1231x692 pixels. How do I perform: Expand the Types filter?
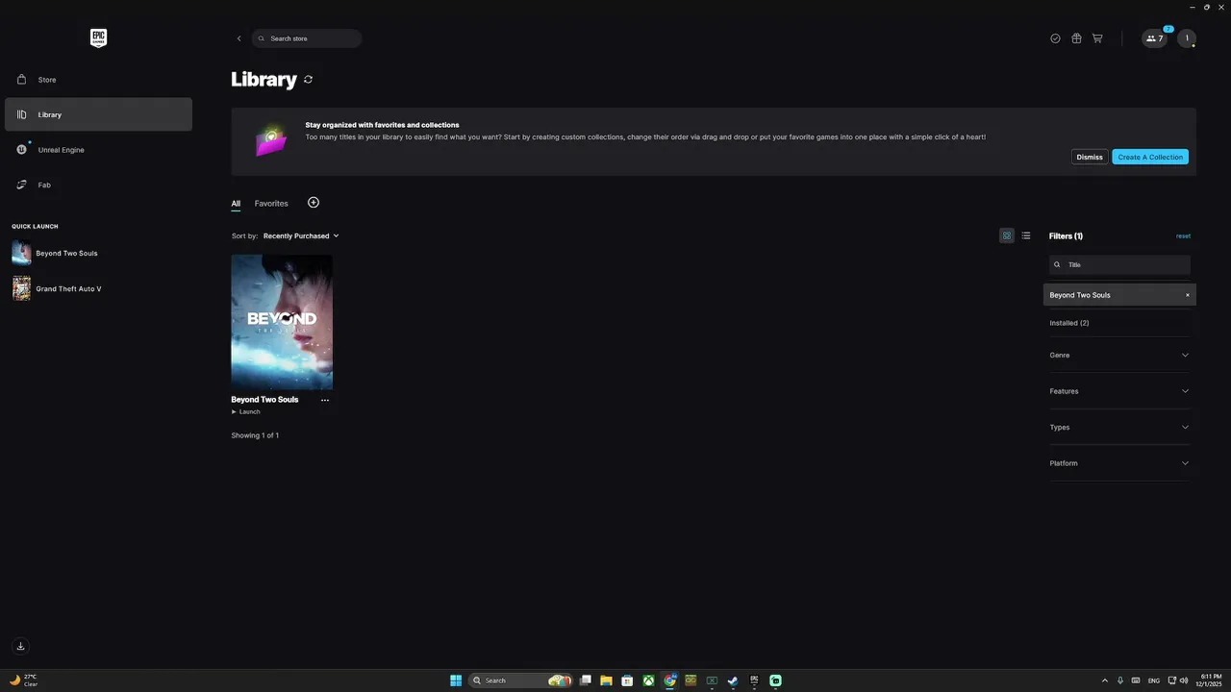1119,428
